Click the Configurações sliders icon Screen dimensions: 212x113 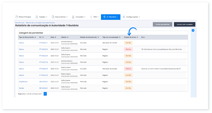point(124,17)
